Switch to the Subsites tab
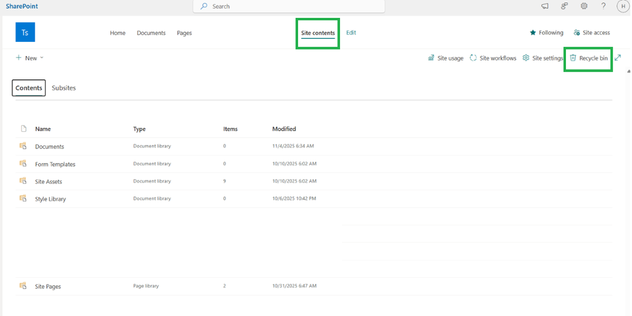The width and height of the screenshot is (632, 316). pos(64,88)
